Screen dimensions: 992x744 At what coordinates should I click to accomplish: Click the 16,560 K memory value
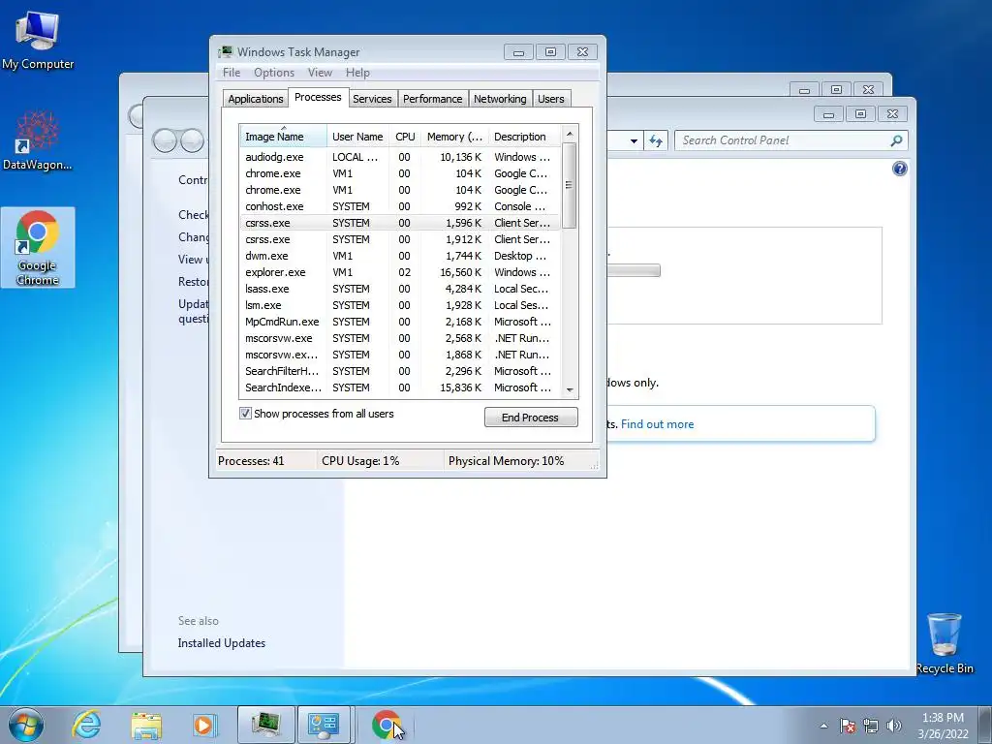click(x=460, y=272)
